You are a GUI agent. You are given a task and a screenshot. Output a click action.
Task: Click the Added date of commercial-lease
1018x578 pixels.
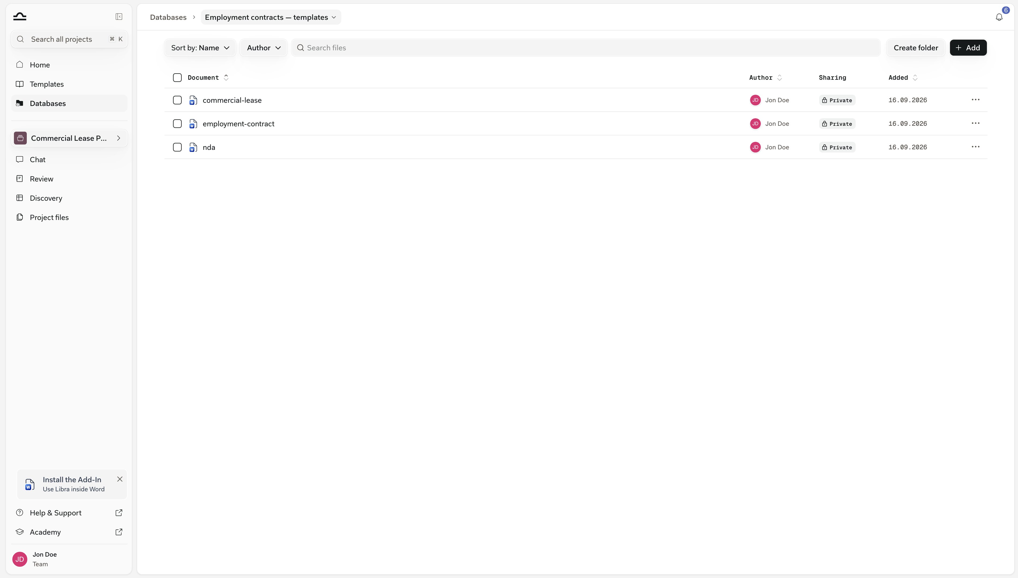pyautogui.click(x=908, y=100)
